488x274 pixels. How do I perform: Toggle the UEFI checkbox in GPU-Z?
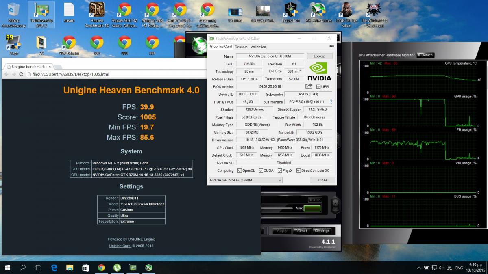coord(318,86)
